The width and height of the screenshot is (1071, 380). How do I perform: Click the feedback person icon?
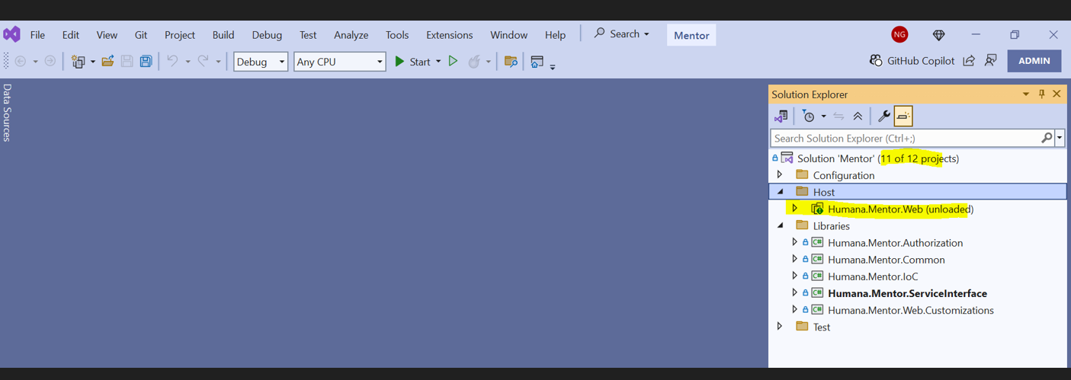click(991, 60)
